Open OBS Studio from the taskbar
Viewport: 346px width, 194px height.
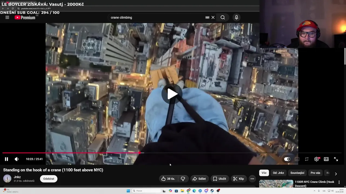click(x=218, y=191)
